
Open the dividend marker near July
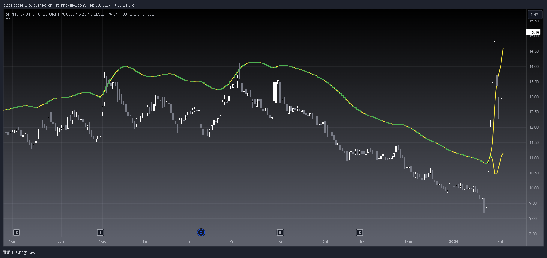(201, 233)
